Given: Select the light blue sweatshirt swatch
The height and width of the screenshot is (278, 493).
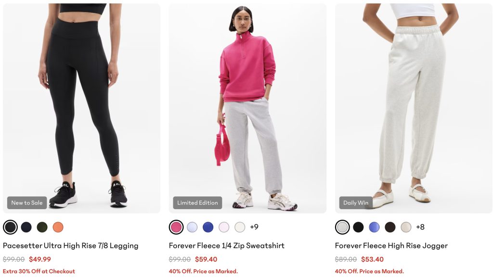Looking at the screenshot, I should coord(192,227).
